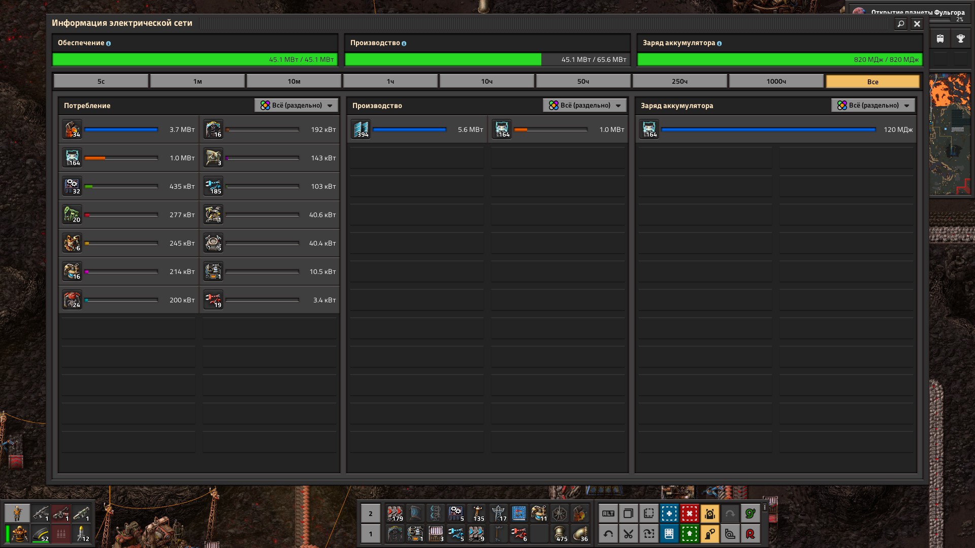This screenshot has width=975, height=548.
Task: Select red transport belt in quickbar (179)
Action: [x=395, y=513]
